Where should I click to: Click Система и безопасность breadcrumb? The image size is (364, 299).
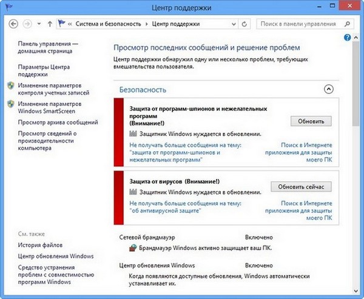(109, 24)
